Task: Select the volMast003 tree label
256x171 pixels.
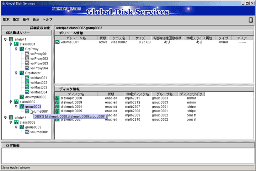Action: [39, 87]
